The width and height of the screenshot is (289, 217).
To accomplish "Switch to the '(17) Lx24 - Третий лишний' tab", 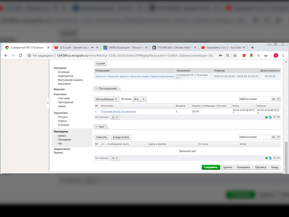I will coord(74,47).
